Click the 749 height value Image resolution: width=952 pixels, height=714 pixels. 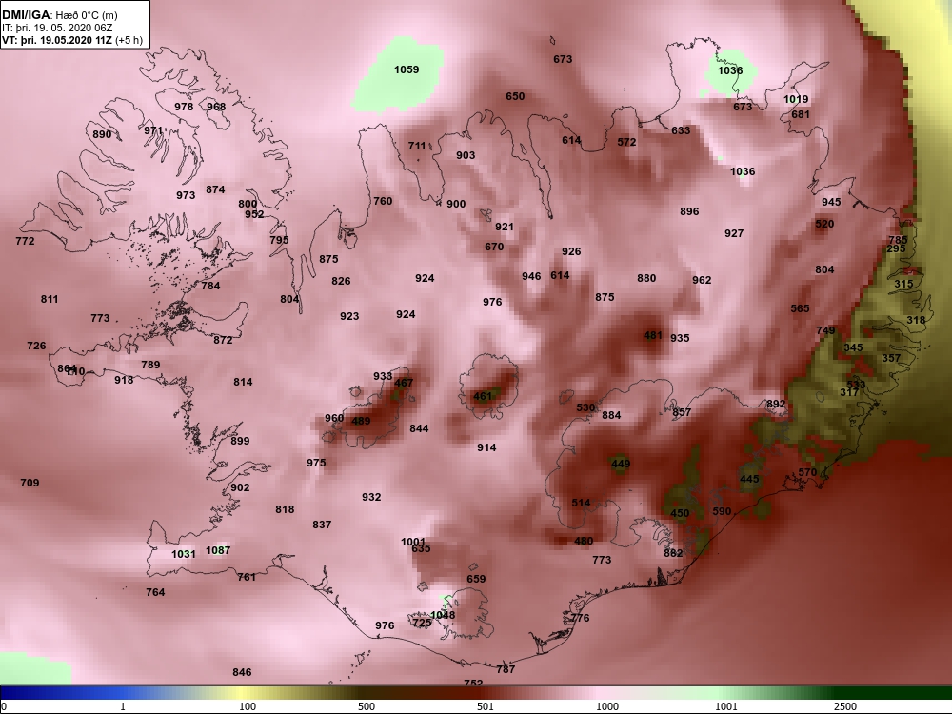point(825,330)
